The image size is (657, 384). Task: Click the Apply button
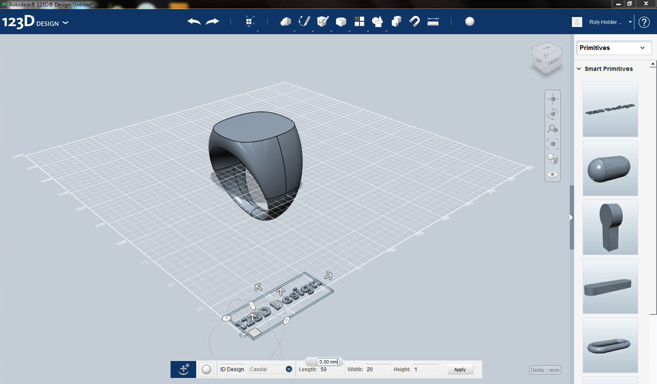[460, 369]
